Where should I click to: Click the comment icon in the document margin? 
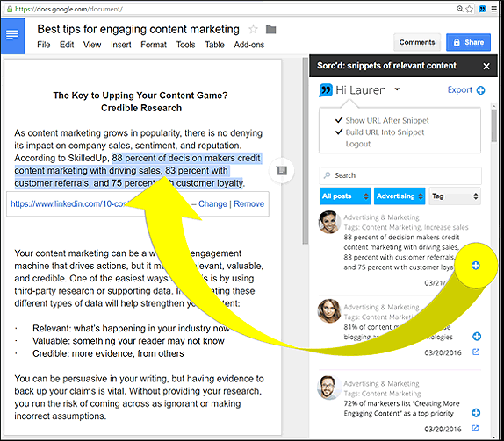[x=282, y=170]
